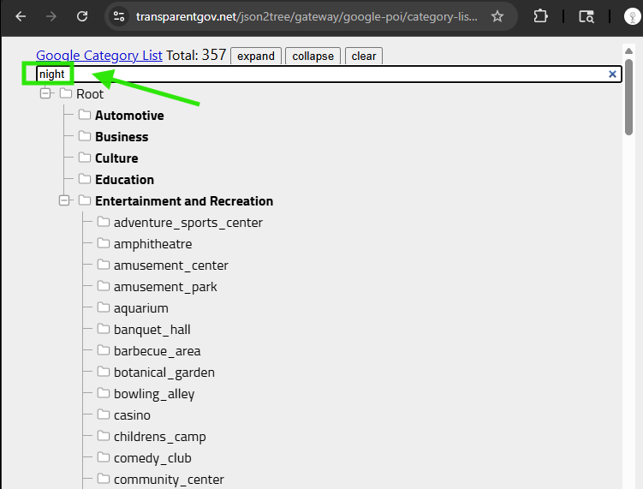Select the Education category folder

tap(124, 180)
